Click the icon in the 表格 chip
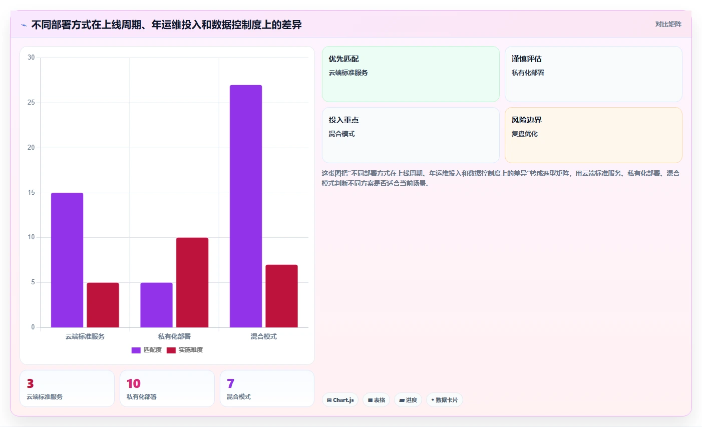 (370, 400)
